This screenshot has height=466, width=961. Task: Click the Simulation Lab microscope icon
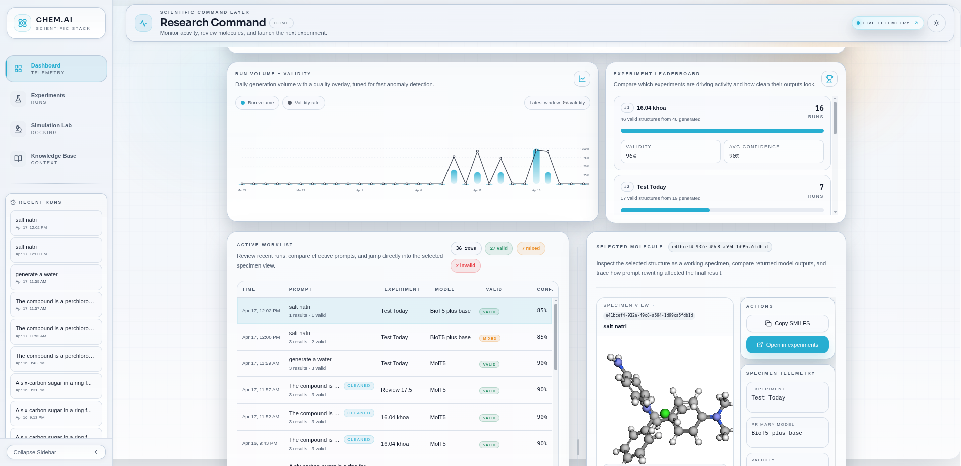pyautogui.click(x=18, y=129)
